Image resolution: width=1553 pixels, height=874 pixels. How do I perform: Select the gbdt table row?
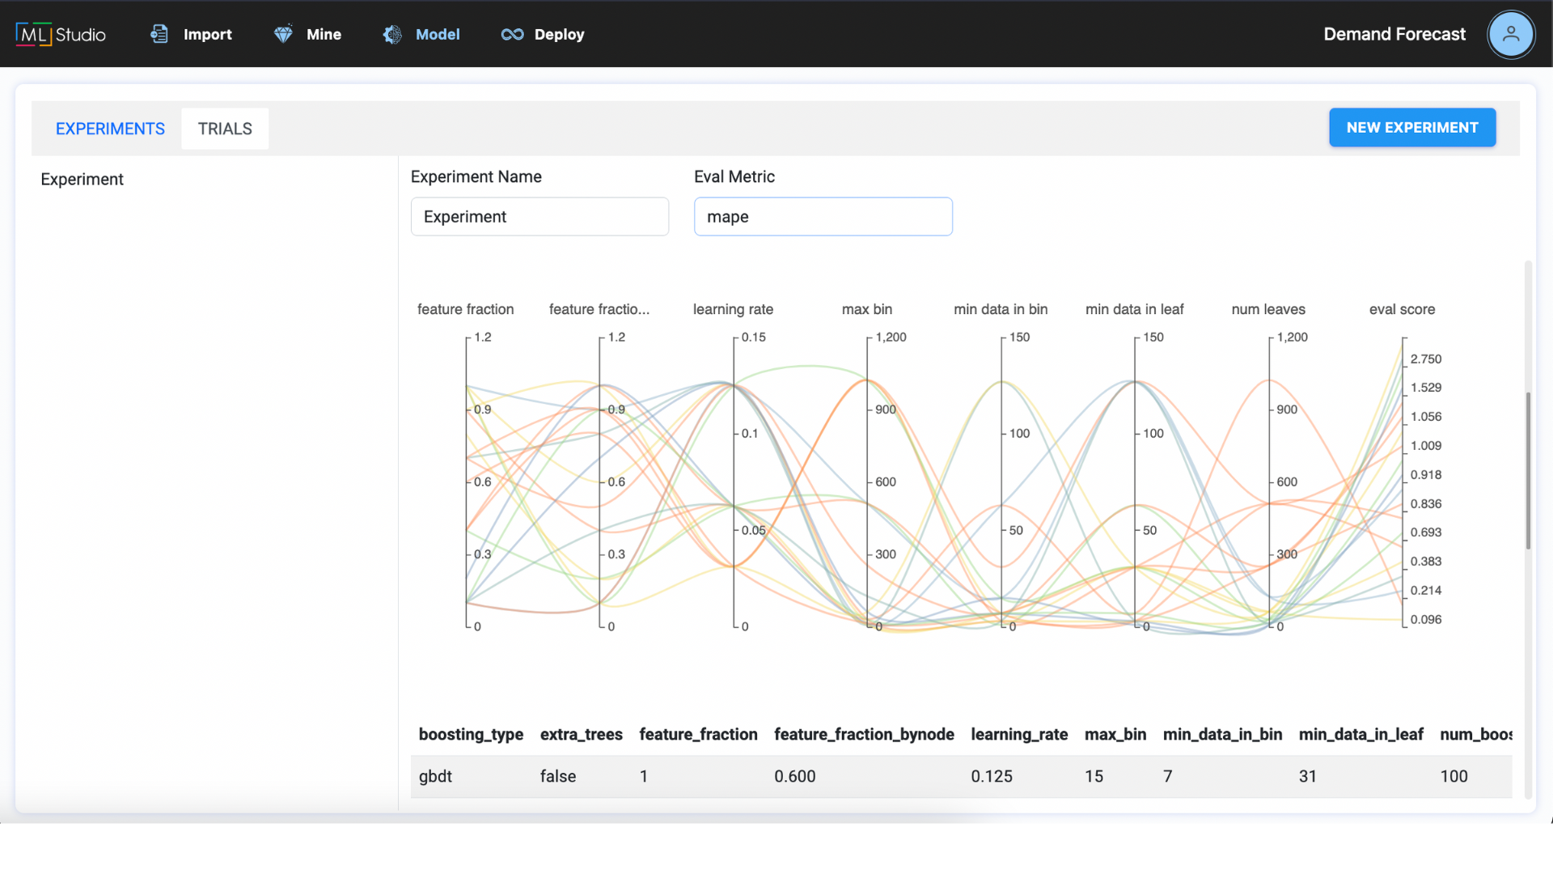(x=961, y=776)
